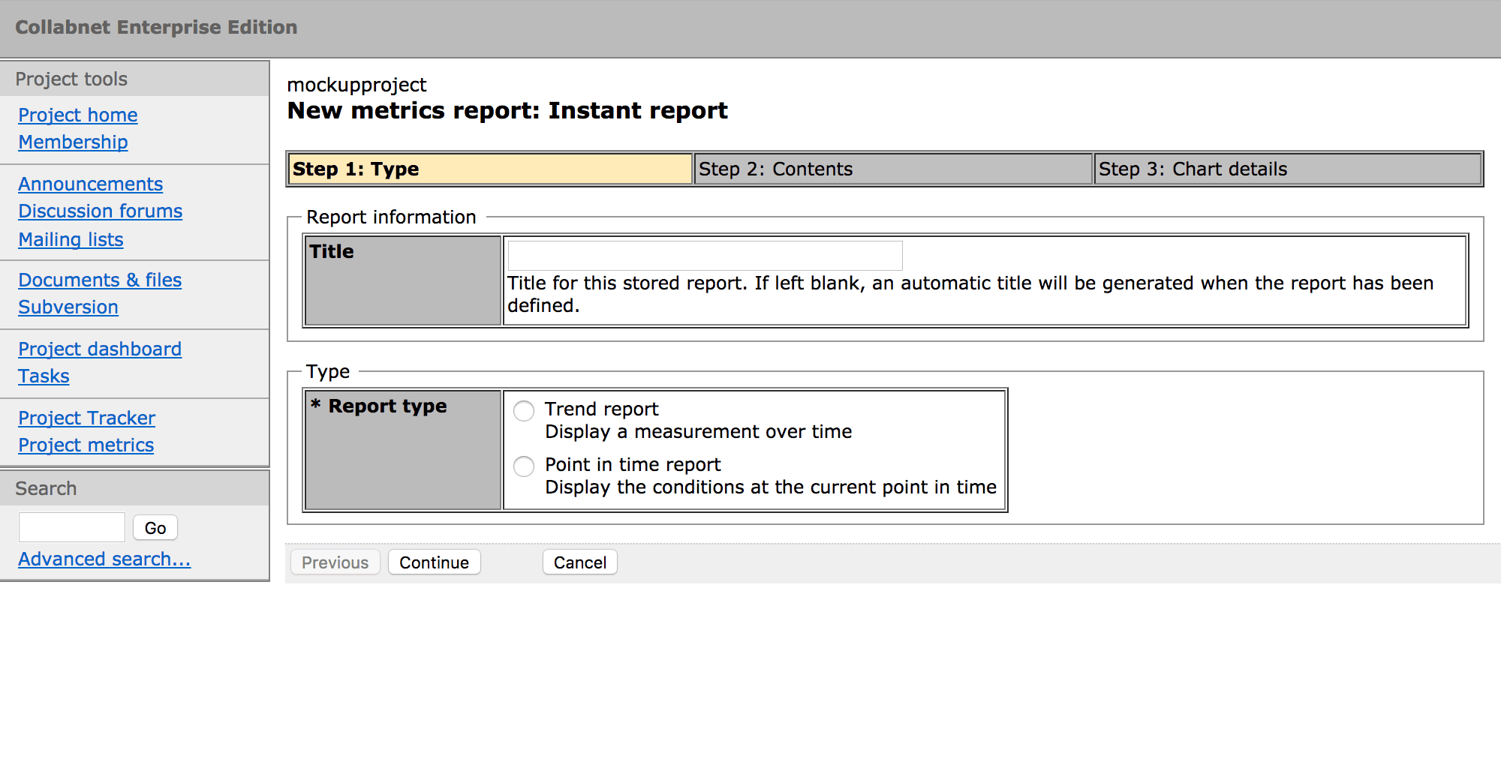The image size is (1501, 765).
Task: Open Step 3: Chart details tab
Action: [1286, 169]
